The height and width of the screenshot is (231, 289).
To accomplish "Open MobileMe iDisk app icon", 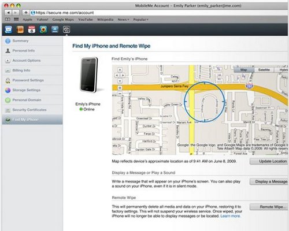I will coord(55,29).
